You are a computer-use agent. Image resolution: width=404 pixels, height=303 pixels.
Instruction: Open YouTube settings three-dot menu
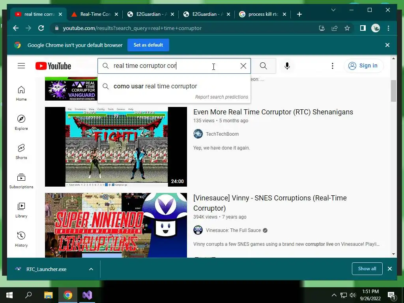coord(332,66)
